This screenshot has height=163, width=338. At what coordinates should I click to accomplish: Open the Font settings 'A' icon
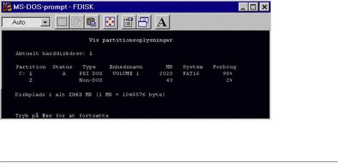point(162,22)
